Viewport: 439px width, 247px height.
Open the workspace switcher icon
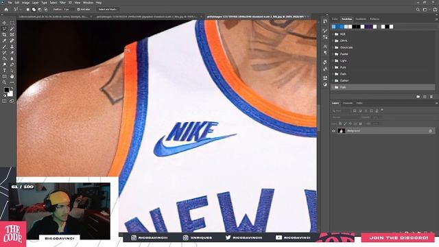pos(425,10)
